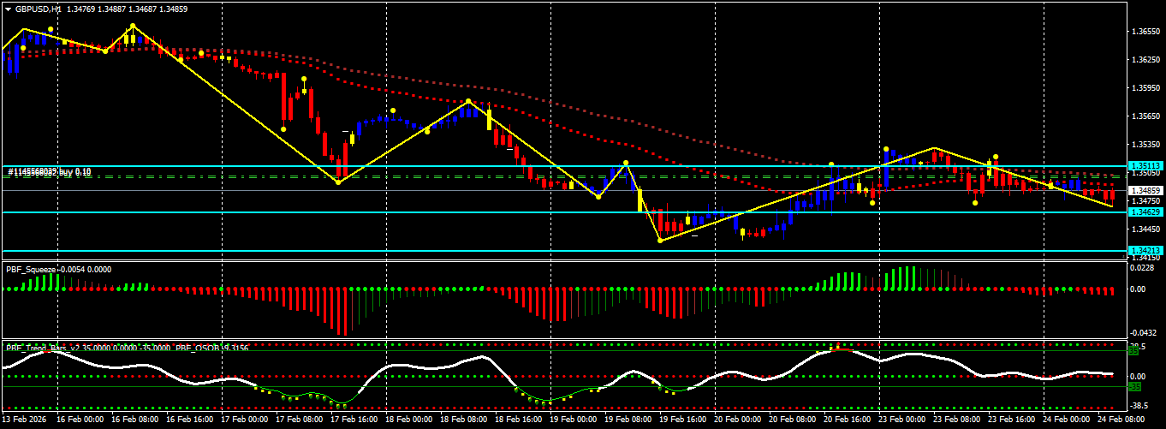Click the 24 Feb 00:00 time label
The width and height of the screenshot is (1166, 429).
(1065, 420)
